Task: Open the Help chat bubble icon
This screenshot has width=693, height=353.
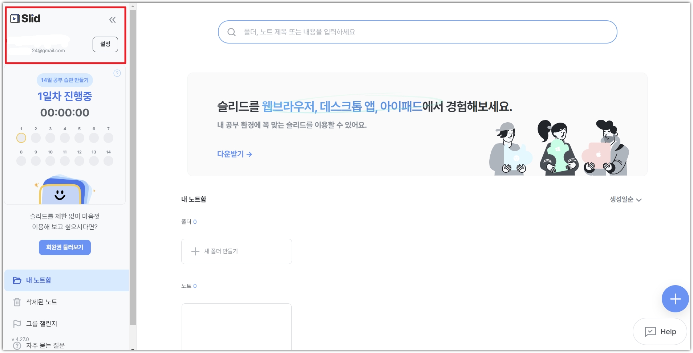Action: (651, 331)
